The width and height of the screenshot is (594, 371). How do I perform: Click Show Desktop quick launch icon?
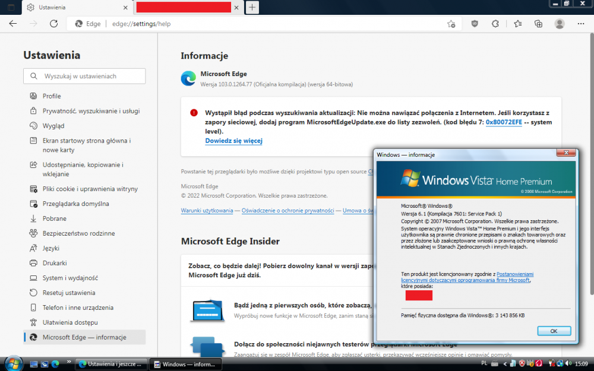[x=34, y=364]
